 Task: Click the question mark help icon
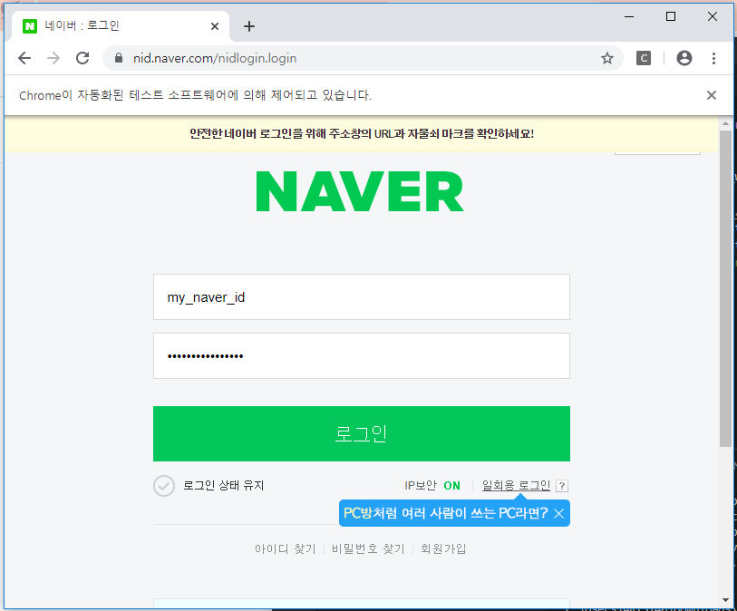point(562,486)
